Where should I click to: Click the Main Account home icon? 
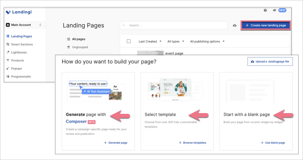pyautogui.click(x=8, y=25)
